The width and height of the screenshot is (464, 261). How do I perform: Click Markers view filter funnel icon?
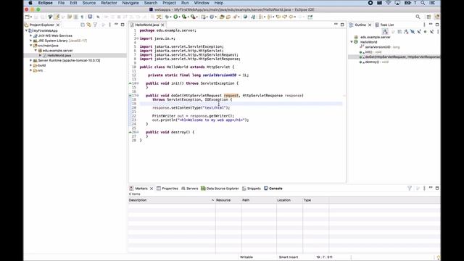tap(410, 188)
